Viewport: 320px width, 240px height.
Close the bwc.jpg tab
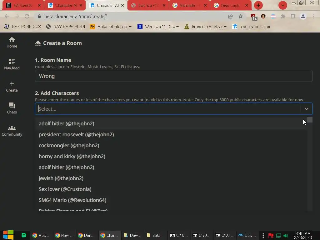click(x=164, y=6)
